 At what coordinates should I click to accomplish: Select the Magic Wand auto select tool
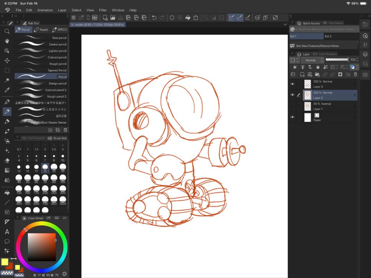[7, 80]
